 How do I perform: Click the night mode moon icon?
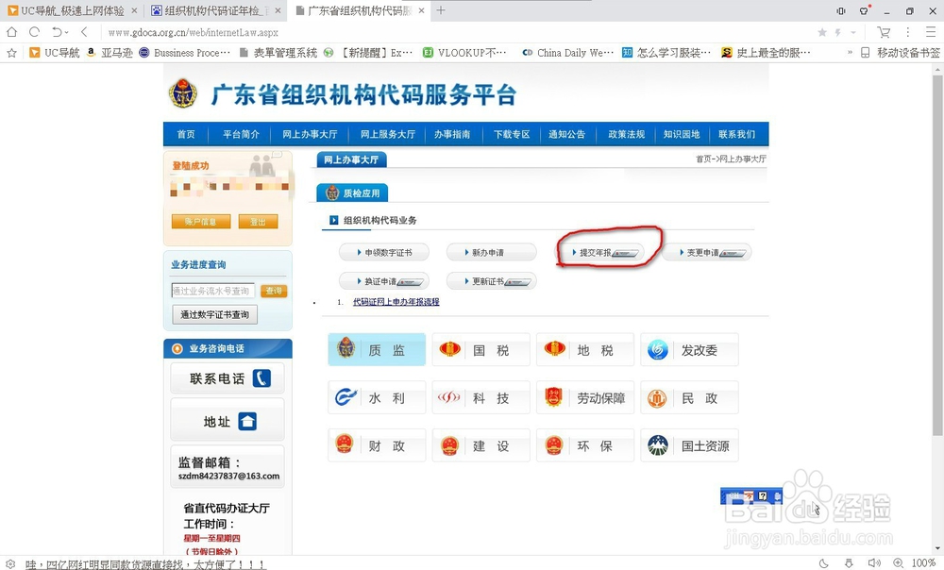[823, 562]
